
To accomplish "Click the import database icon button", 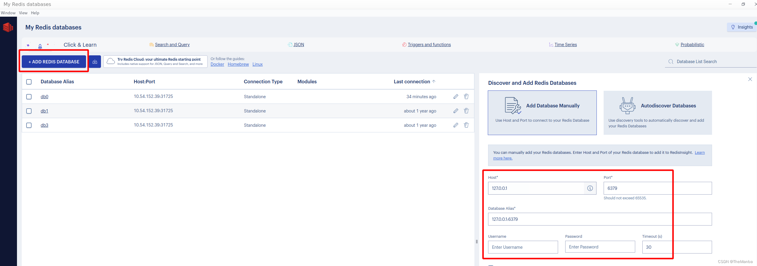I will (x=95, y=62).
